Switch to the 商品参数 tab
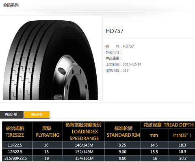 click(x=37, y=115)
